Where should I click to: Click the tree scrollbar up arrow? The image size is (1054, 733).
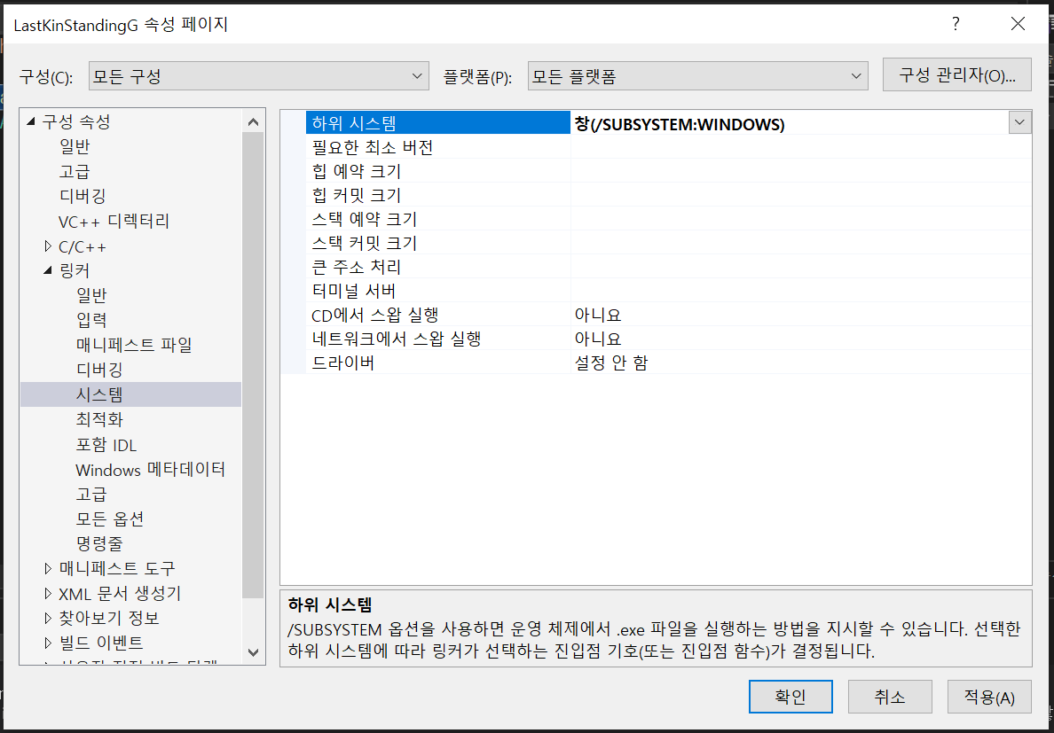coord(253,121)
